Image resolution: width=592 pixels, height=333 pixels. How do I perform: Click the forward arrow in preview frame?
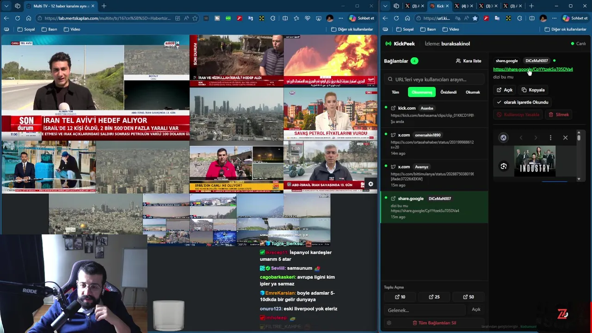click(x=536, y=137)
